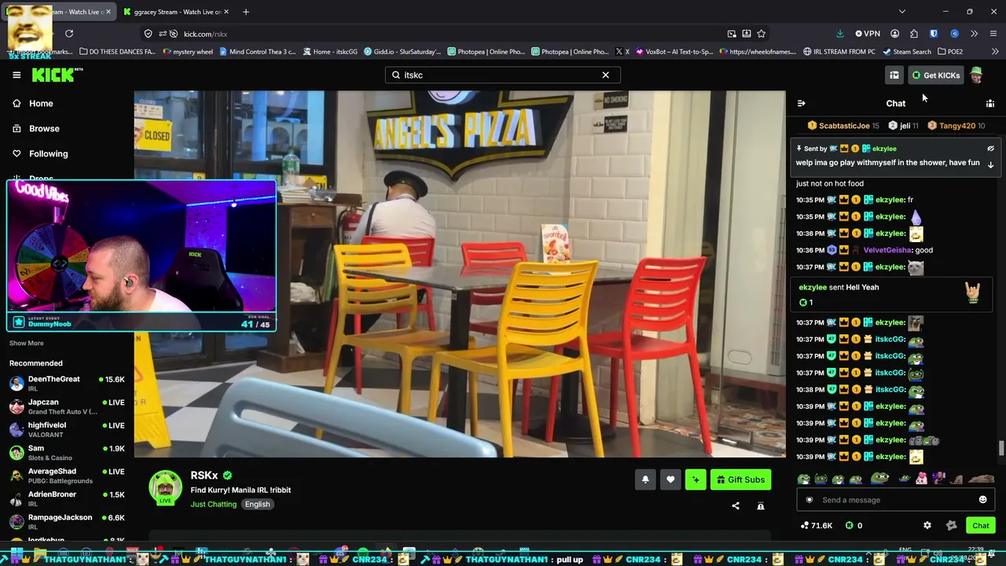The width and height of the screenshot is (1006, 566).
Task: Open a new browser tab
Action: (246, 12)
